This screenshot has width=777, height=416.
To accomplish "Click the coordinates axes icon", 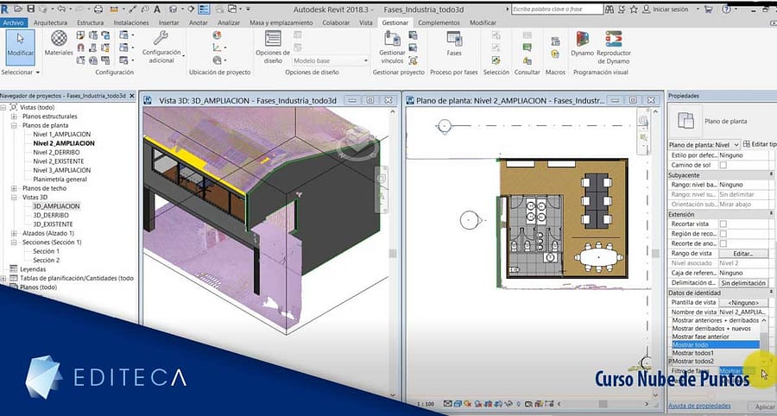I will [217, 47].
